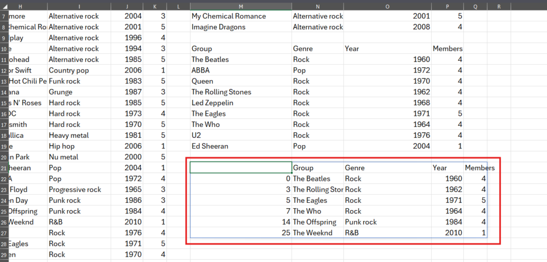547x262 pixels.
Task: Click the year 1973 cell
Action: (x=127, y=114)
